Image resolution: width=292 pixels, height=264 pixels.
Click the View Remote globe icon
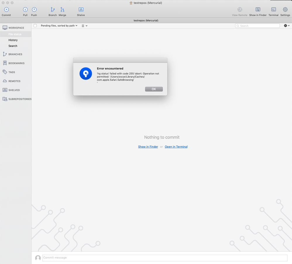[240, 9]
